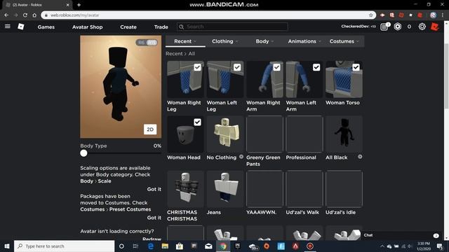Switch avatar preview to 2D
Viewport: 449px width, 252px height.
150,129
